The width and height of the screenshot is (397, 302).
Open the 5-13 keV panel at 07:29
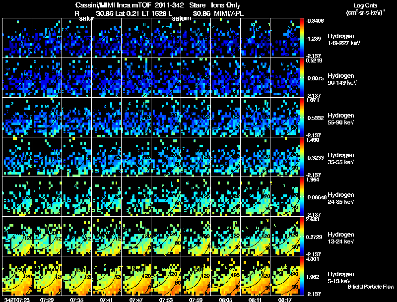[x=47, y=276]
